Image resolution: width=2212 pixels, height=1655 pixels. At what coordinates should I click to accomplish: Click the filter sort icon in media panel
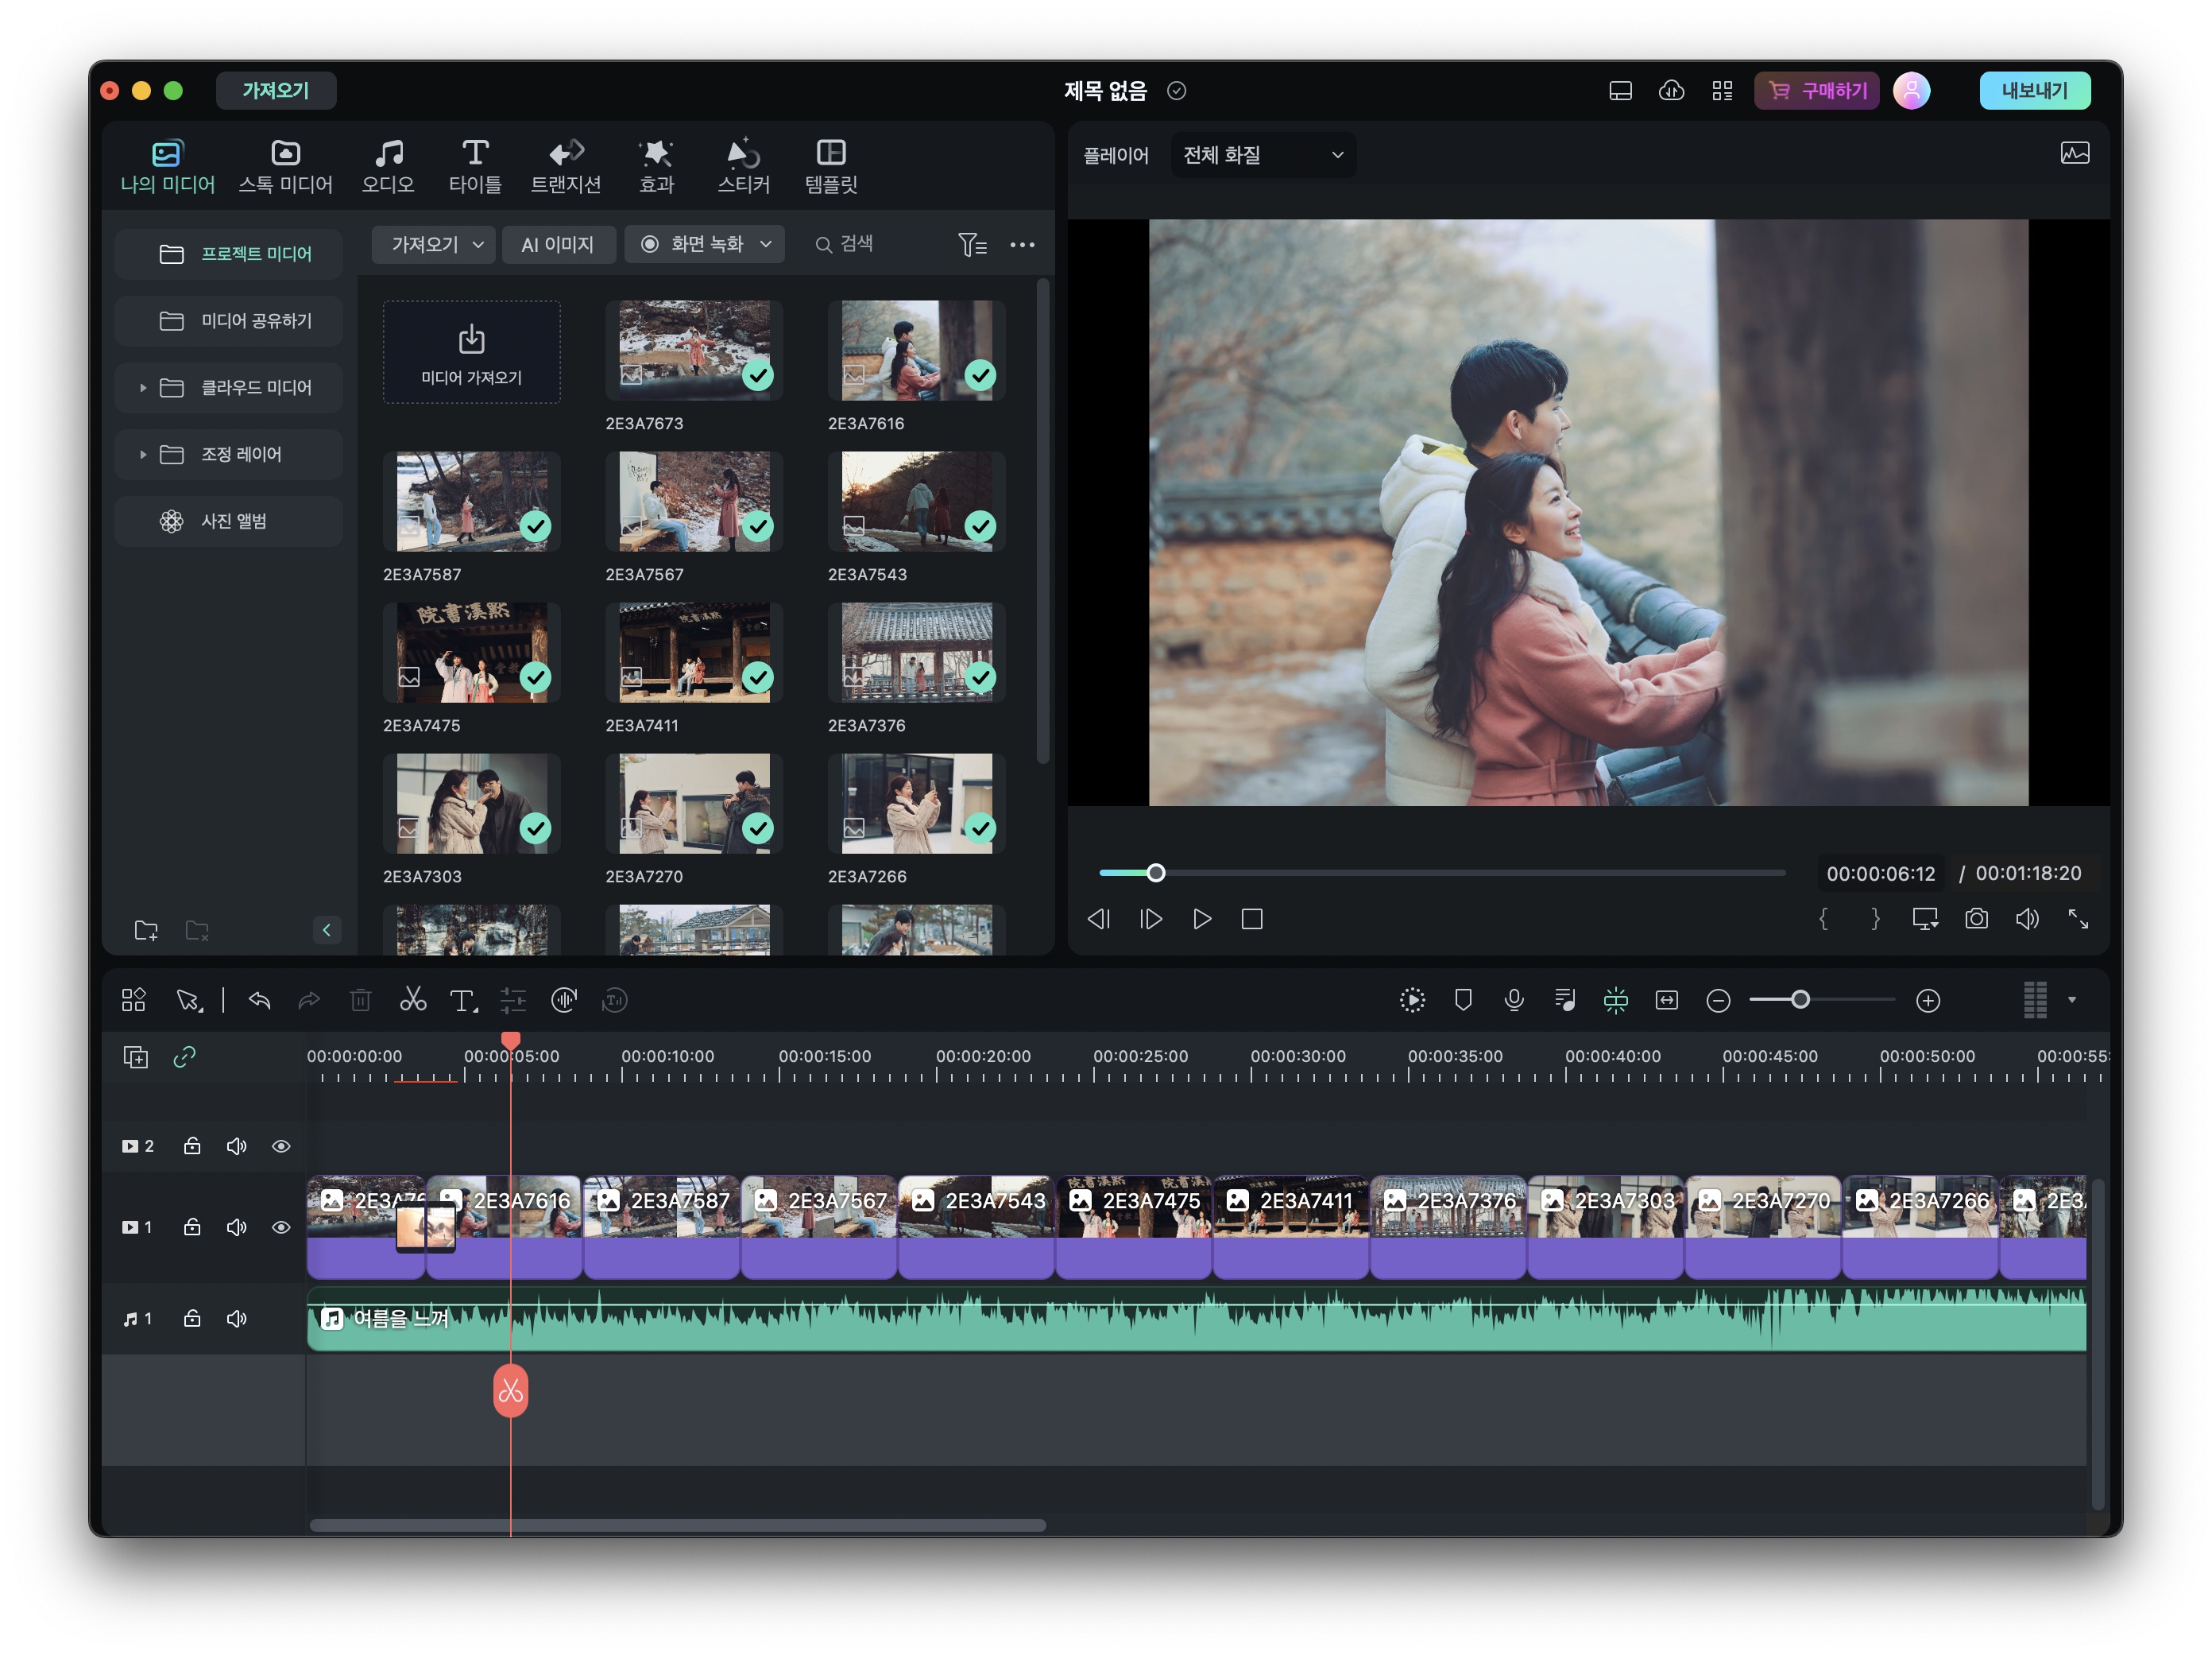[971, 244]
